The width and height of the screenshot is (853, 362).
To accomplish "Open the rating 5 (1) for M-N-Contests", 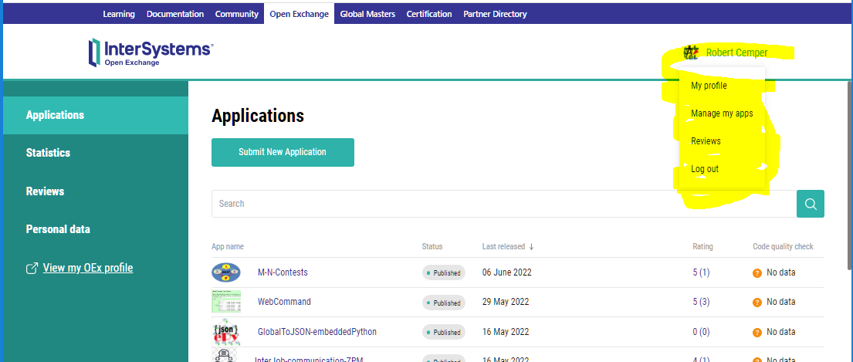I will (x=701, y=273).
